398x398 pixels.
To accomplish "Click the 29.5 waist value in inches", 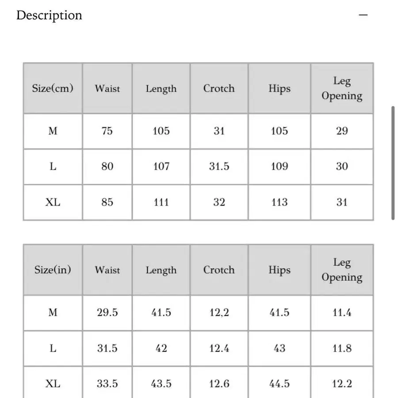I will click(107, 313).
